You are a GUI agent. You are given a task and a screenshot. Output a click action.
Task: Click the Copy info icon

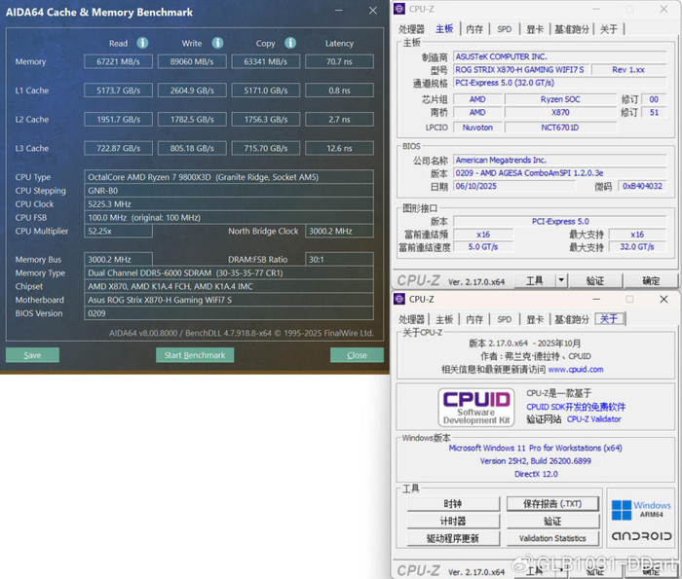pyautogui.click(x=290, y=43)
